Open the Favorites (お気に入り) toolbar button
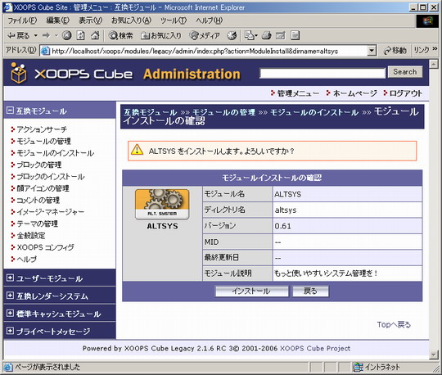The image size is (442, 375). click(x=161, y=35)
